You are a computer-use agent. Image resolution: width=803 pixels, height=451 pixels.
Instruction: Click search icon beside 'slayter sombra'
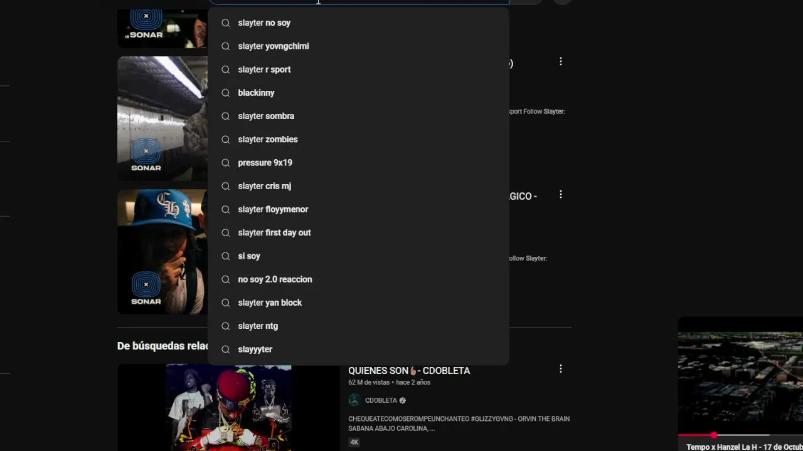[226, 116]
